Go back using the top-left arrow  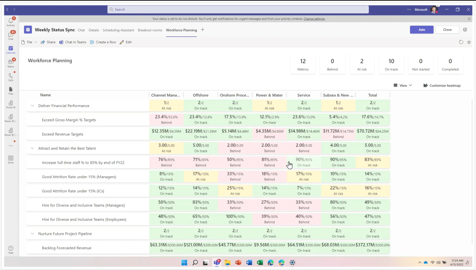(7, 10)
